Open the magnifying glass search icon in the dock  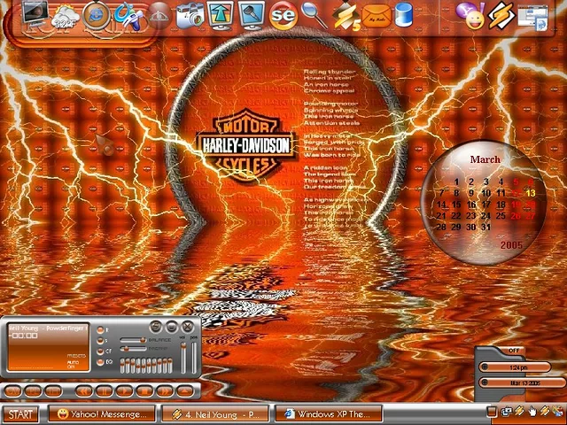coord(314,15)
